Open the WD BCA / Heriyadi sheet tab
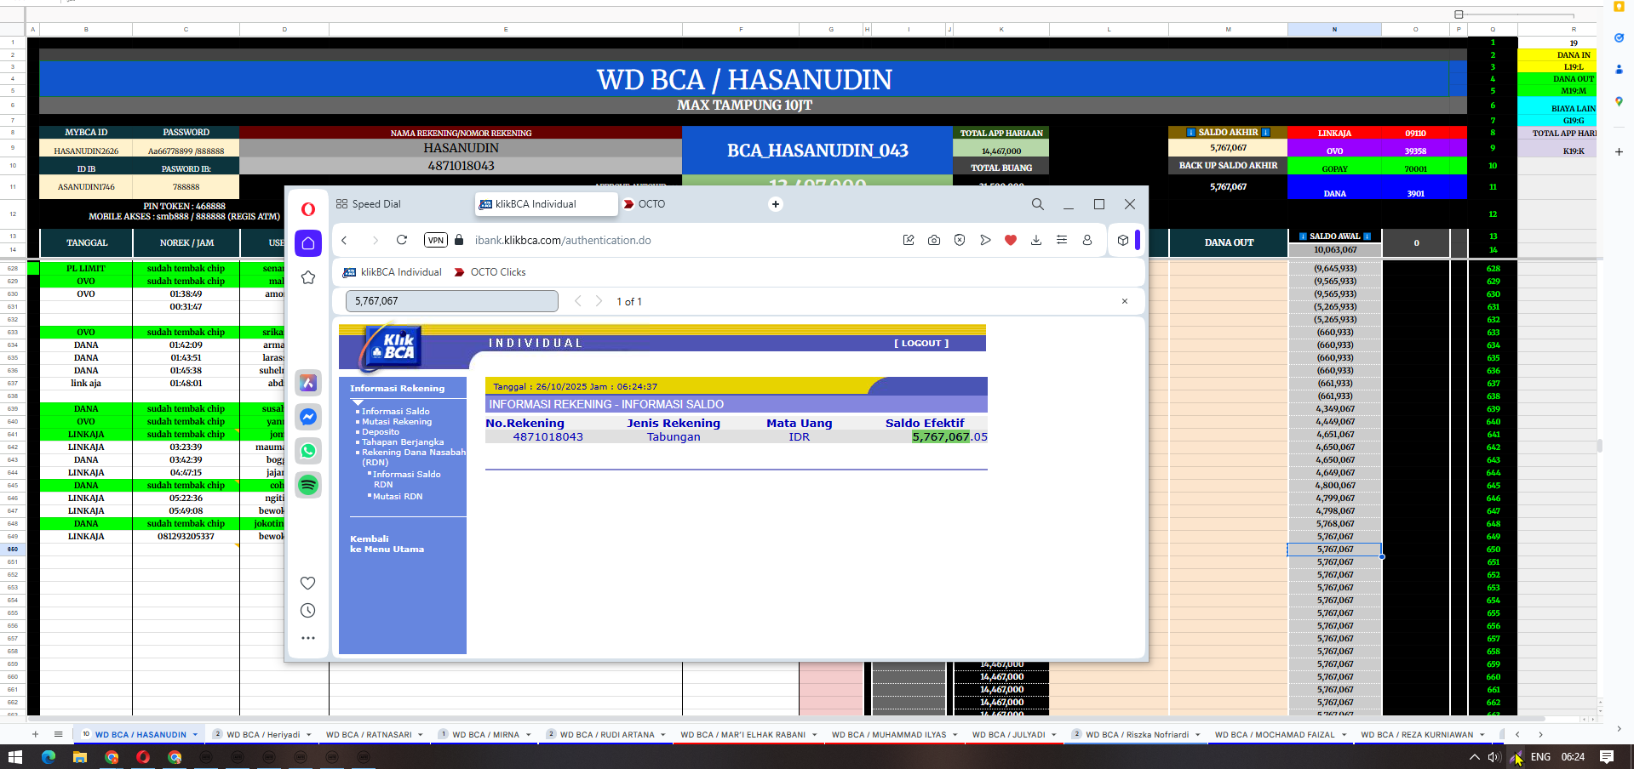The height and width of the screenshot is (769, 1634). pos(263,734)
